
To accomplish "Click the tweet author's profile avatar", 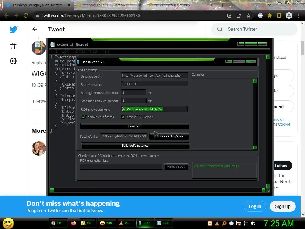I will click(39, 48).
